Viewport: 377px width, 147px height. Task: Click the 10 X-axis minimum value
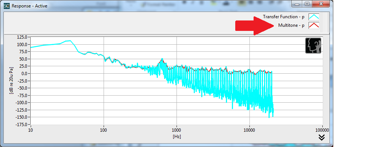click(30, 130)
